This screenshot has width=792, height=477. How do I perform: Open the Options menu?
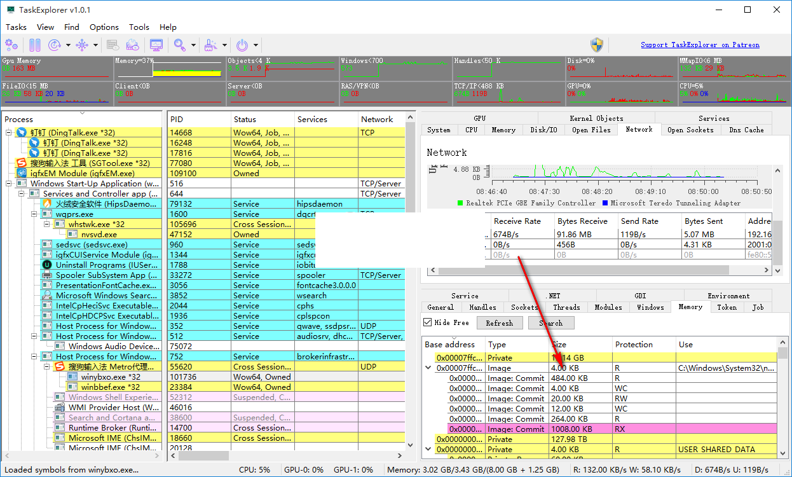pyautogui.click(x=104, y=27)
